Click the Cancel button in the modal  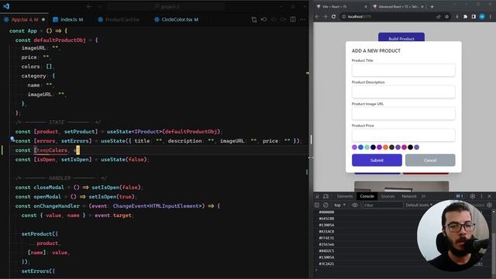[x=430, y=160]
